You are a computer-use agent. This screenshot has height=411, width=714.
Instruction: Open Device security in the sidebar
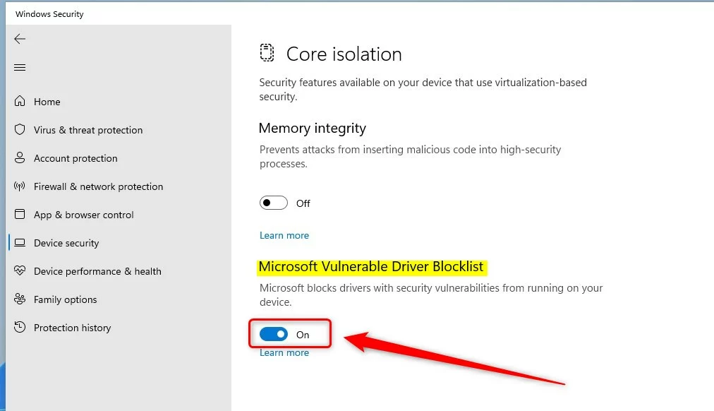coord(66,243)
